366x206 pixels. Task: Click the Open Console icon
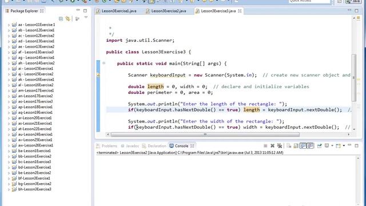pos(338,146)
